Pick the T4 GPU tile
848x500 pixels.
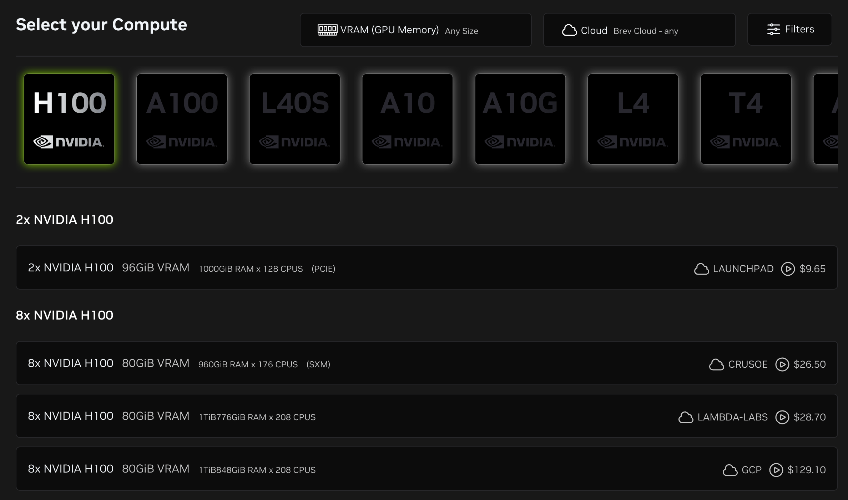coord(746,119)
